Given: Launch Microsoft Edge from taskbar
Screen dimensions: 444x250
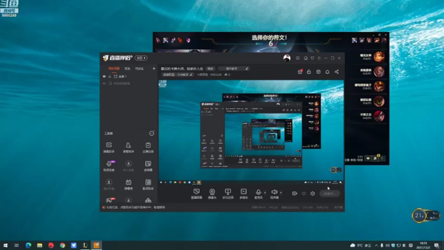Looking at the screenshot, I should click(x=28, y=245).
